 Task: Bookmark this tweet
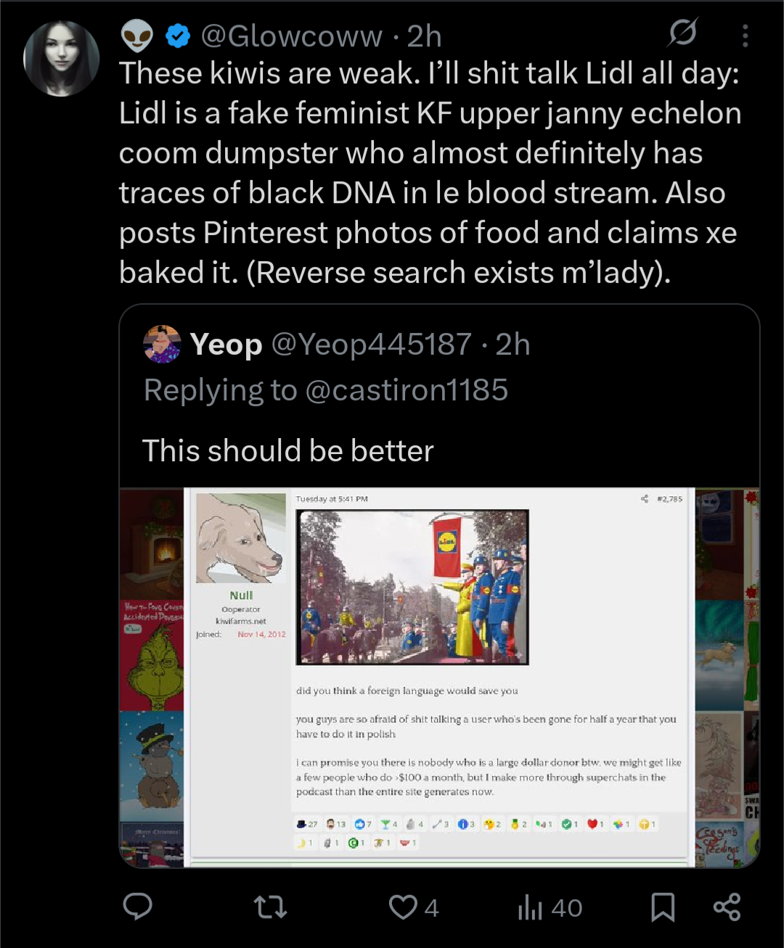pos(663,907)
